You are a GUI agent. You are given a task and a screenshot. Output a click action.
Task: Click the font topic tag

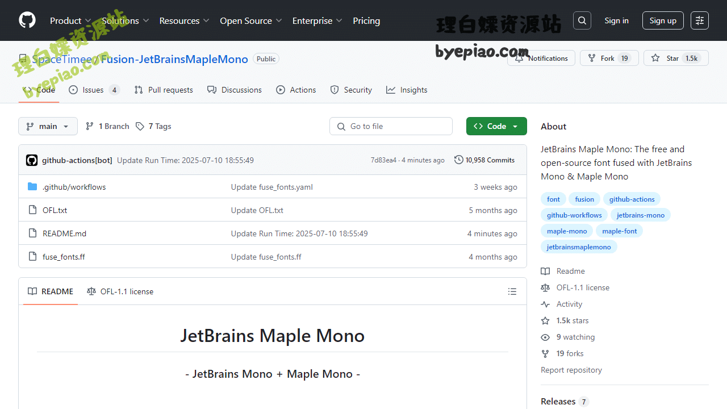[553, 199]
